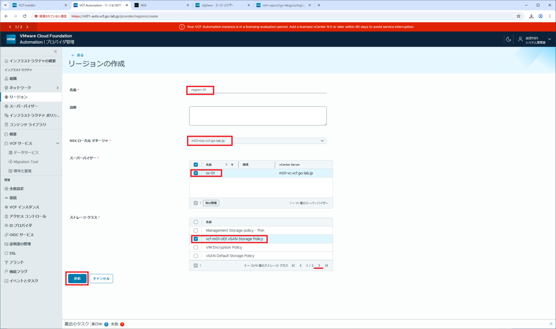Switch to m01-ops.vcf.go-lab.jp browser tab
The image size is (556, 329).
click(283, 5)
